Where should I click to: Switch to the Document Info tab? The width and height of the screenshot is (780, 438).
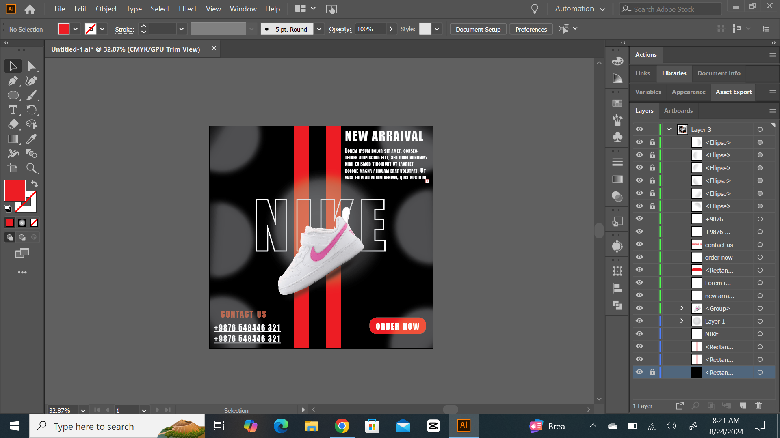[x=719, y=73]
